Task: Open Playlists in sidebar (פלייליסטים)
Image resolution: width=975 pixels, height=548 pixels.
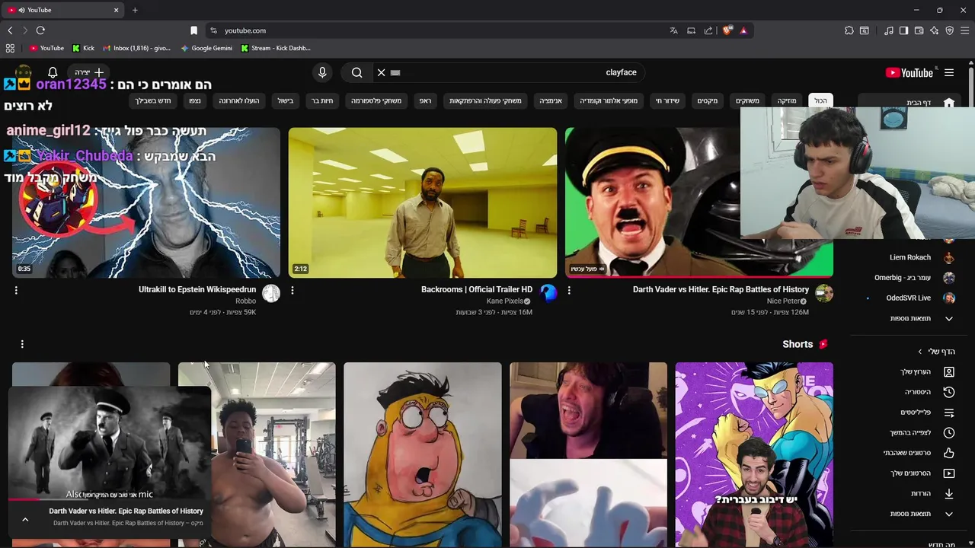Action: tap(927, 413)
